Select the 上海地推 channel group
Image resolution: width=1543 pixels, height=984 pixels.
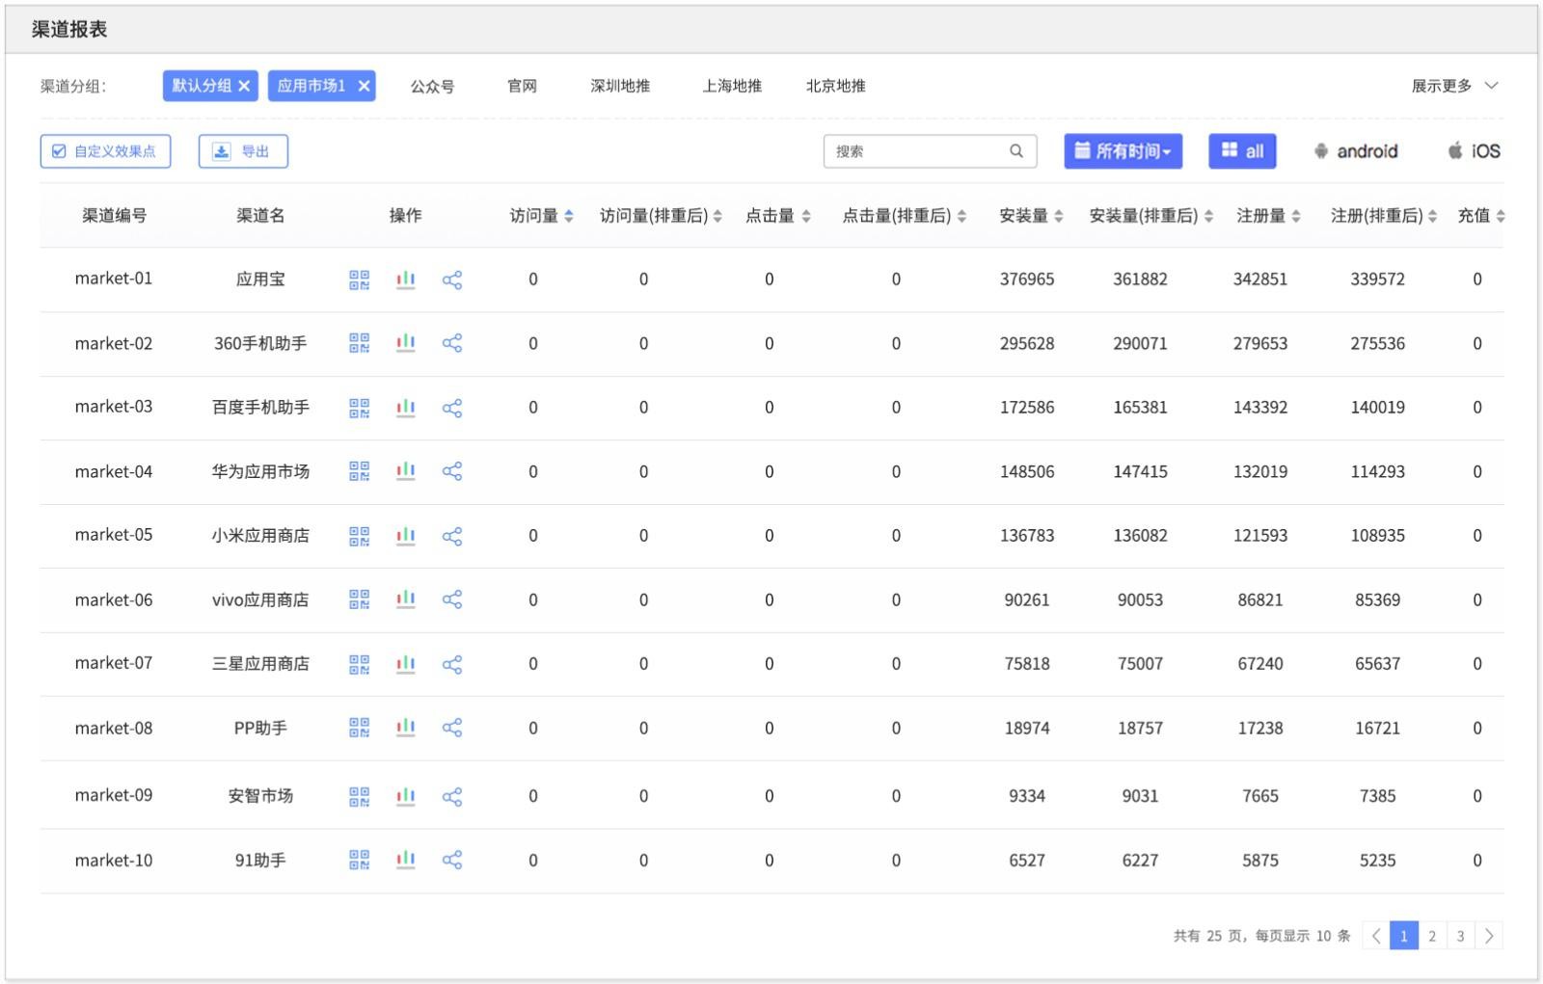coord(732,86)
